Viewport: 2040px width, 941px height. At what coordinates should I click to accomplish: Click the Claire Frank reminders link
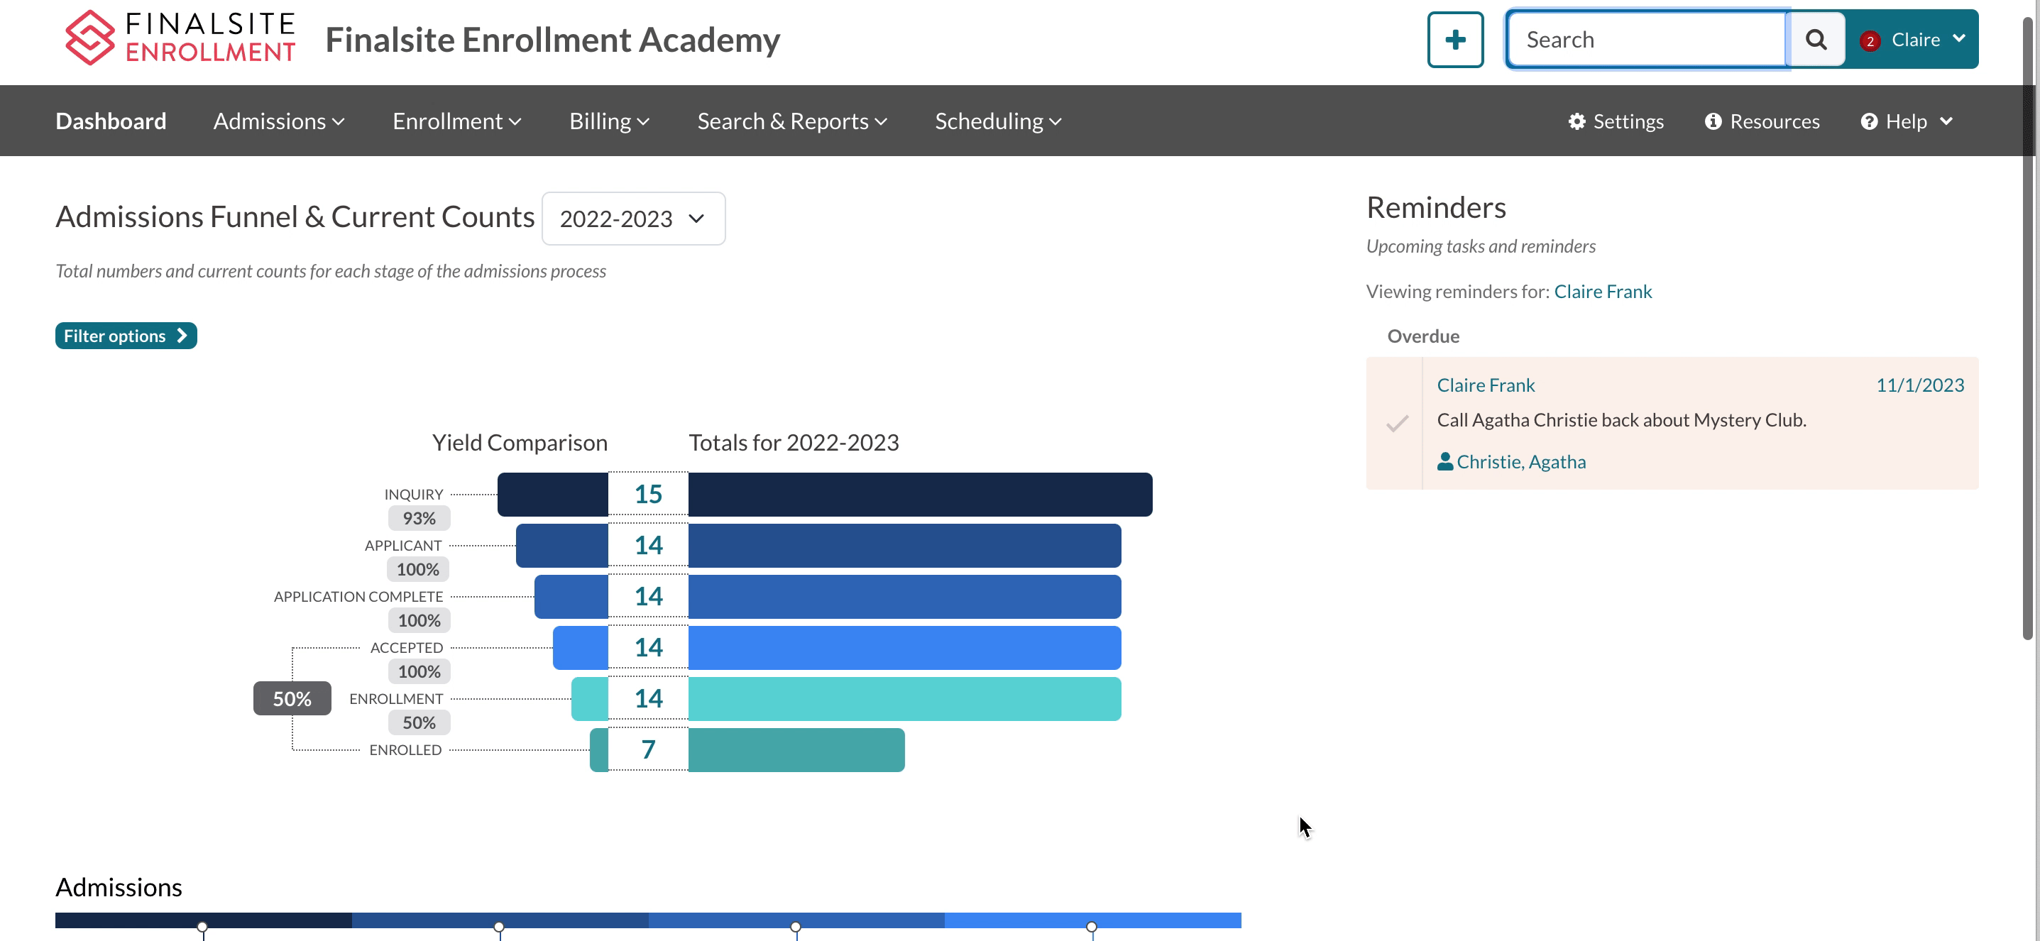coord(1602,291)
